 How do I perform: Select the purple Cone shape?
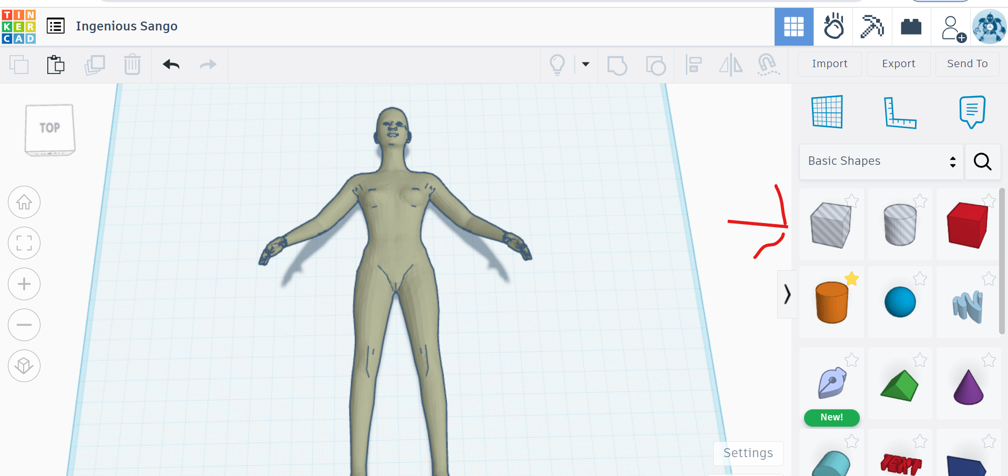(968, 387)
